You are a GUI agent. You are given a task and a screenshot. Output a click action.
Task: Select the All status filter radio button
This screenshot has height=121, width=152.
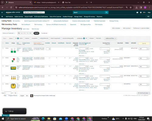tap(14, 38)
